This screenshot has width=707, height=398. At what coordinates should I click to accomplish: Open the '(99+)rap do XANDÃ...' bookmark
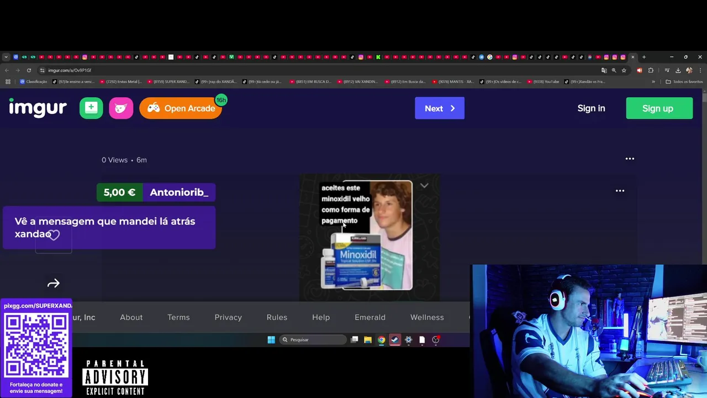pos(215,82)
